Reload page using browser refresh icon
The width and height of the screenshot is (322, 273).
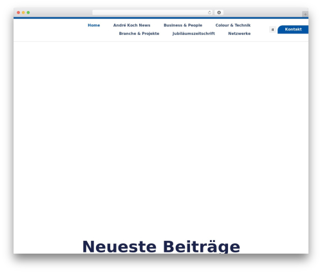209,12
